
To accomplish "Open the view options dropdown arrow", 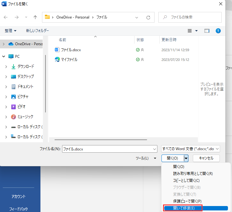I will point(196,31).
